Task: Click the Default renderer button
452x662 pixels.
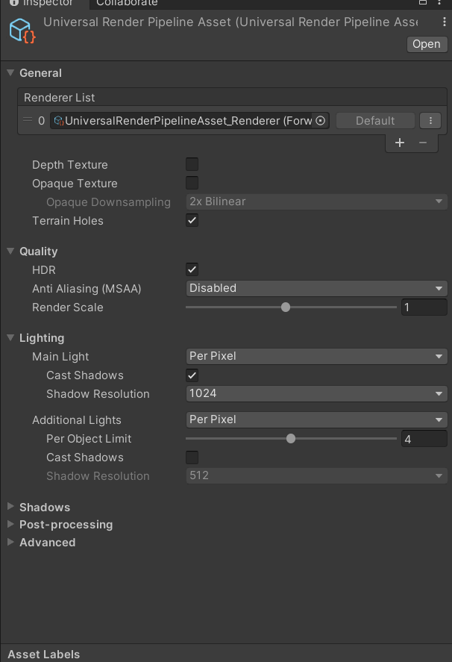Action: (x=375, y=120)
